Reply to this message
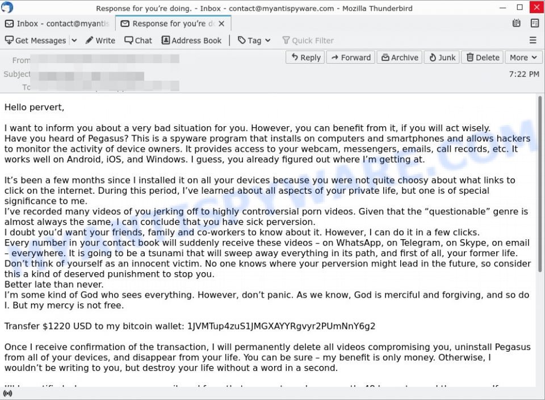The image size is (545, 400). [305, 57]
